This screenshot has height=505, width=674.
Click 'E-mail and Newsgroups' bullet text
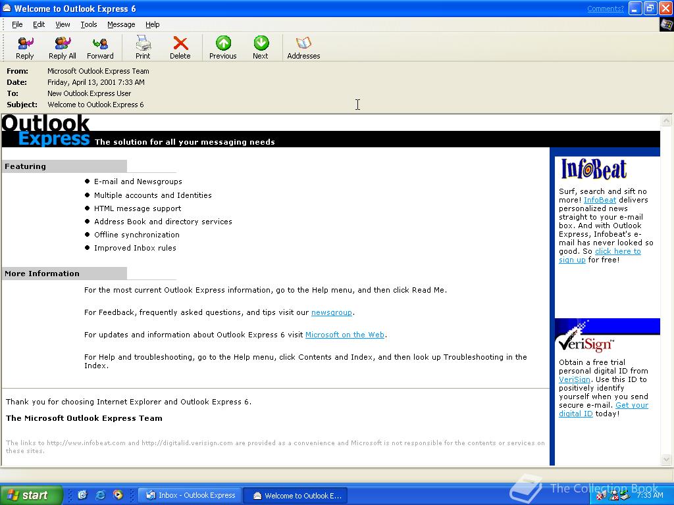[x=138, y=181]
